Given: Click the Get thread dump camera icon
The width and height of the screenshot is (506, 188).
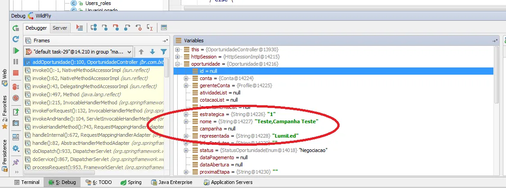Looking at the screenshot, I should (x=16, y=123).
